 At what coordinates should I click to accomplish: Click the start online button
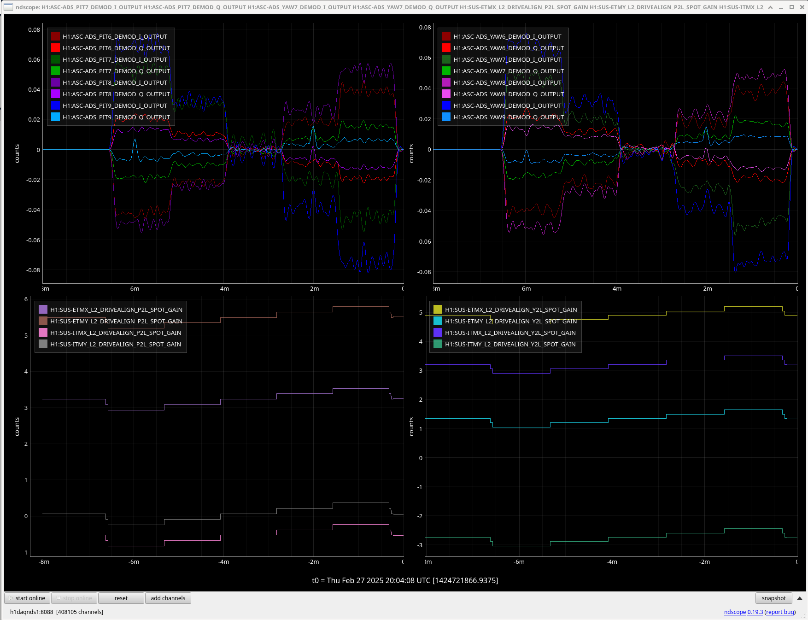[27, 598]
